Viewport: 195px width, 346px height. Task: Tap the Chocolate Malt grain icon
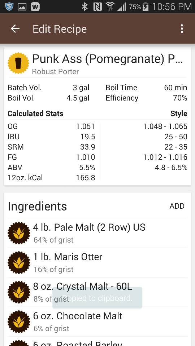click(19, 322)
